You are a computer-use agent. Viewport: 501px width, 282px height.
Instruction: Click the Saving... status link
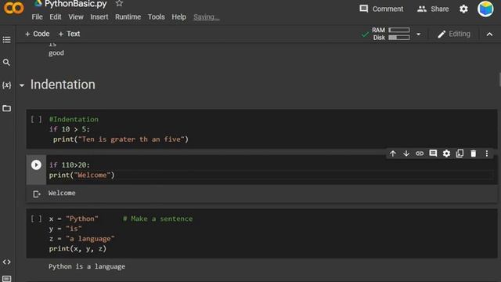207,17
